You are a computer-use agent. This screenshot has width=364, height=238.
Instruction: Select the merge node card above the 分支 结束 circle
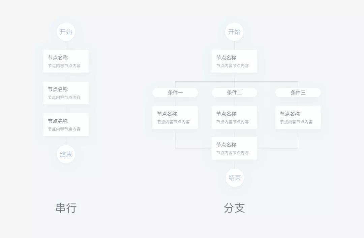[234, 148]
